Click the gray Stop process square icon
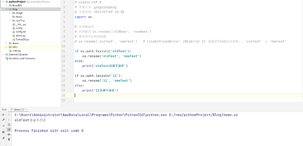 click(x=3, y=126)
